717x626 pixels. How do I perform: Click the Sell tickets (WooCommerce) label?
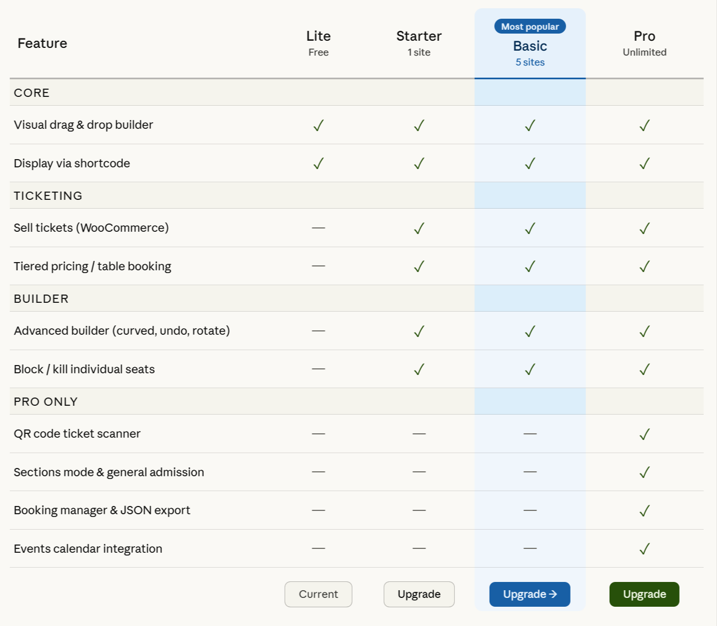[x=91, y=228]
